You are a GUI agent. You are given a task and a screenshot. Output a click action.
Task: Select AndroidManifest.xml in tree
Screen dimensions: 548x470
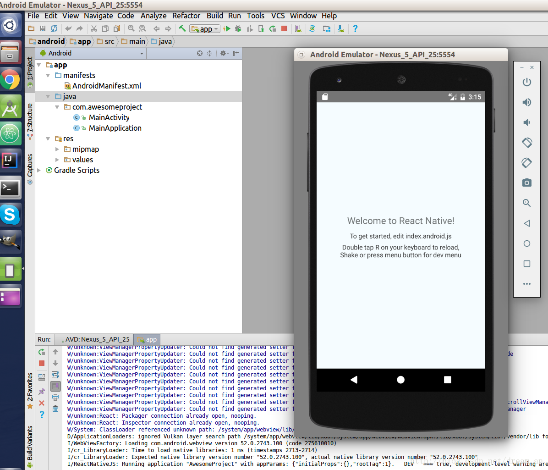103,86
